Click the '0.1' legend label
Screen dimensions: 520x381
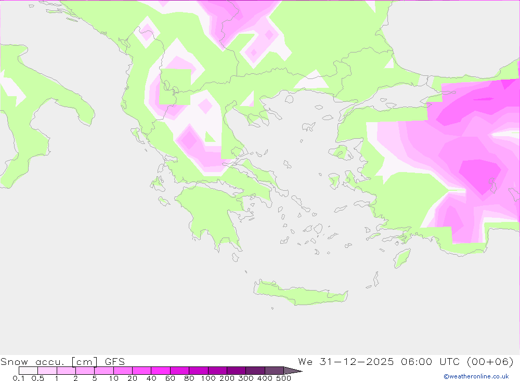pos(19,378)
